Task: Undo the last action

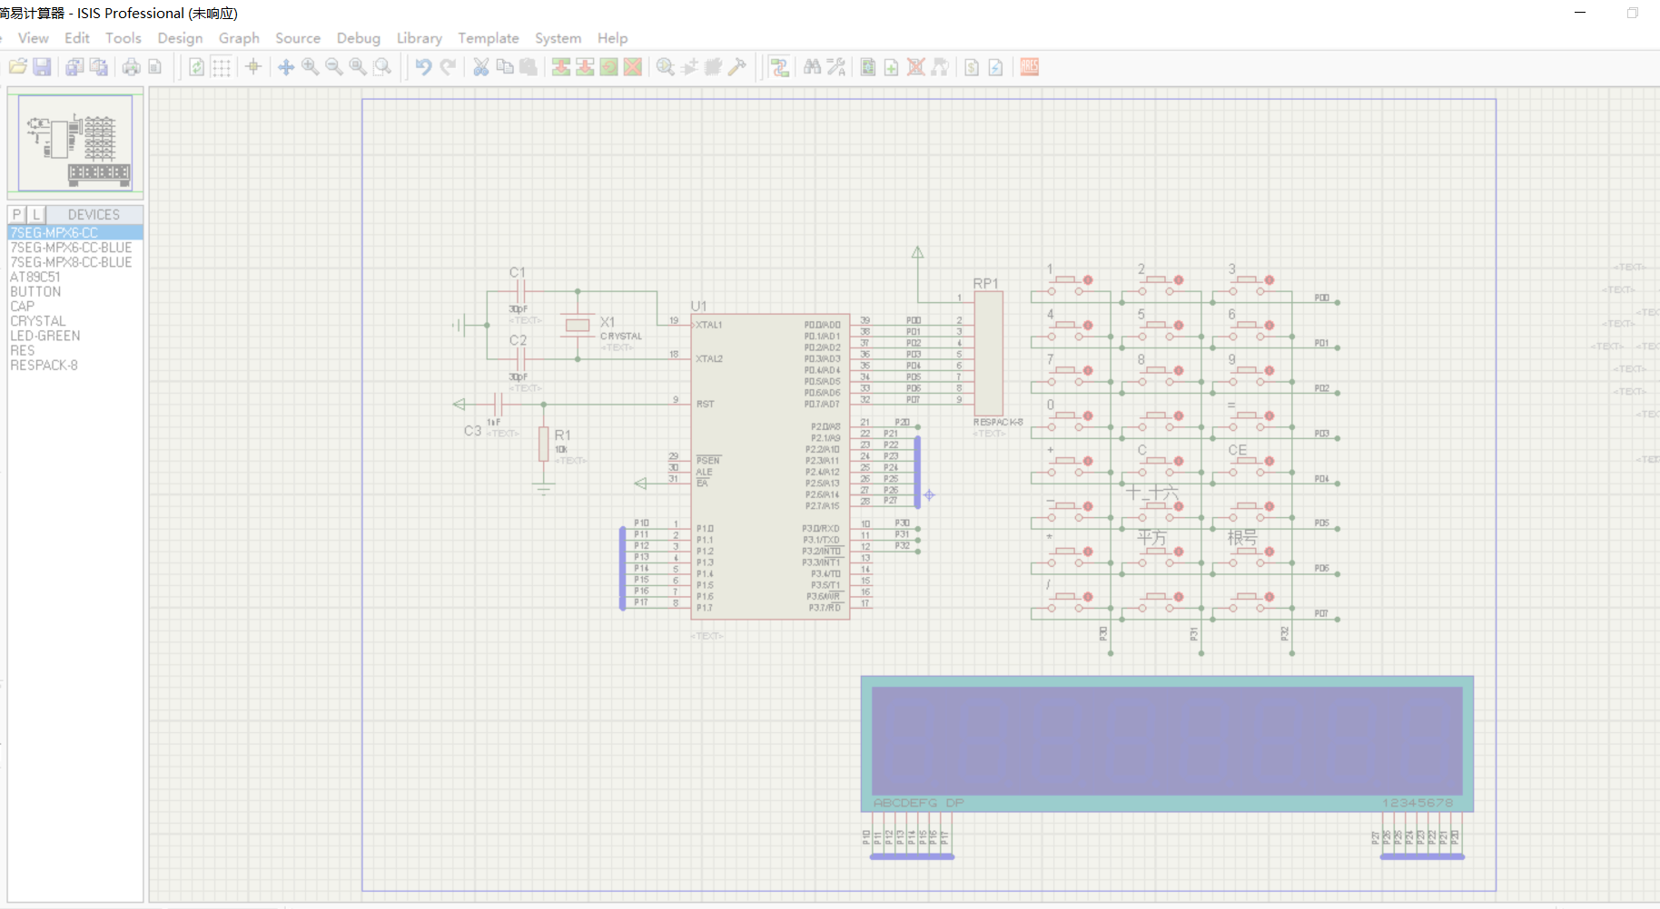Action: point(423,67)
